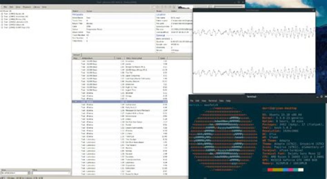Open the Playback menu in foobar2000
The height and width of the screenshot is (179, 327).
click(x=27, y=7)
